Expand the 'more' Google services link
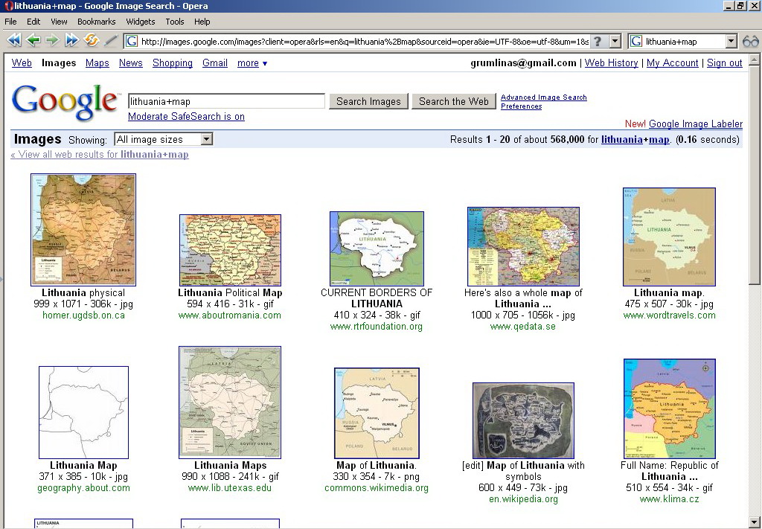Screen dimensions: 762x529 [252, 63]
